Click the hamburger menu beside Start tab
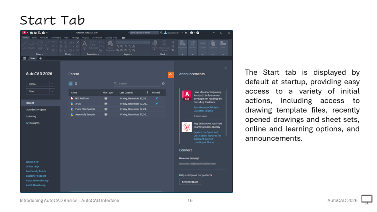 (25, 58)
